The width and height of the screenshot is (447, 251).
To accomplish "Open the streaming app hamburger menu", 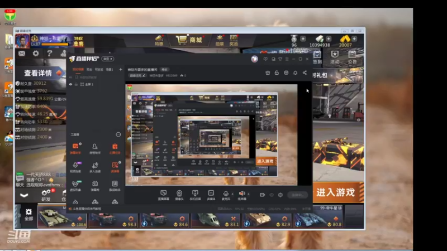I will (287, 59).
